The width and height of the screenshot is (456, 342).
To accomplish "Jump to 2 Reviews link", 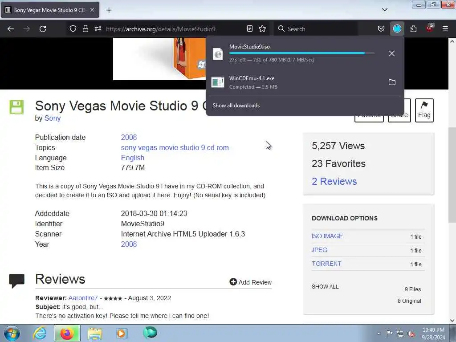I will pos(334,181).
